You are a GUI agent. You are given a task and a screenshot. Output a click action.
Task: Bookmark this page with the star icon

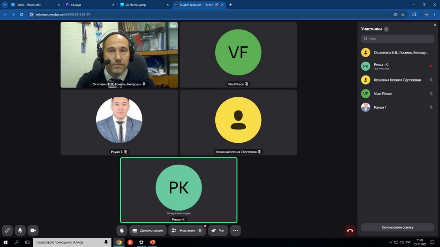[403, 14]
